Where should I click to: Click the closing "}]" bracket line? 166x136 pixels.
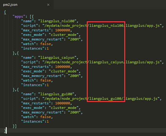(15, 126)
